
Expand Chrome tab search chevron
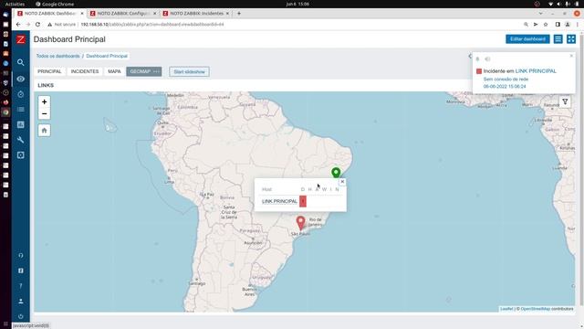point(541,14)
